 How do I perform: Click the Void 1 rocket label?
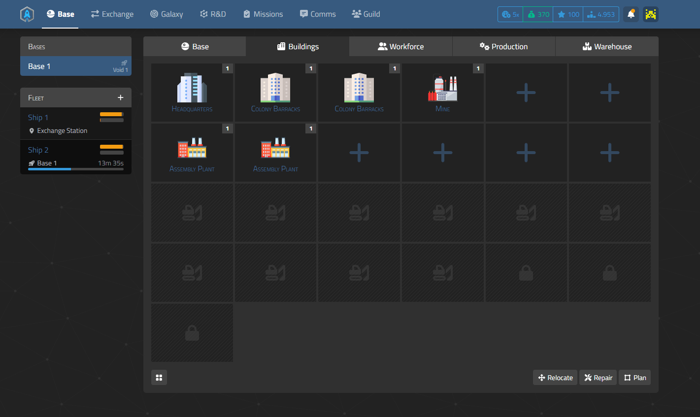coord(121,66)
